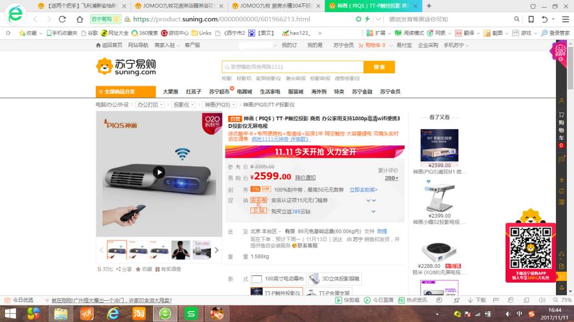Viewport: 574px width, 322px height.
Task: Click the browser forward arrow
Action: 49,19
